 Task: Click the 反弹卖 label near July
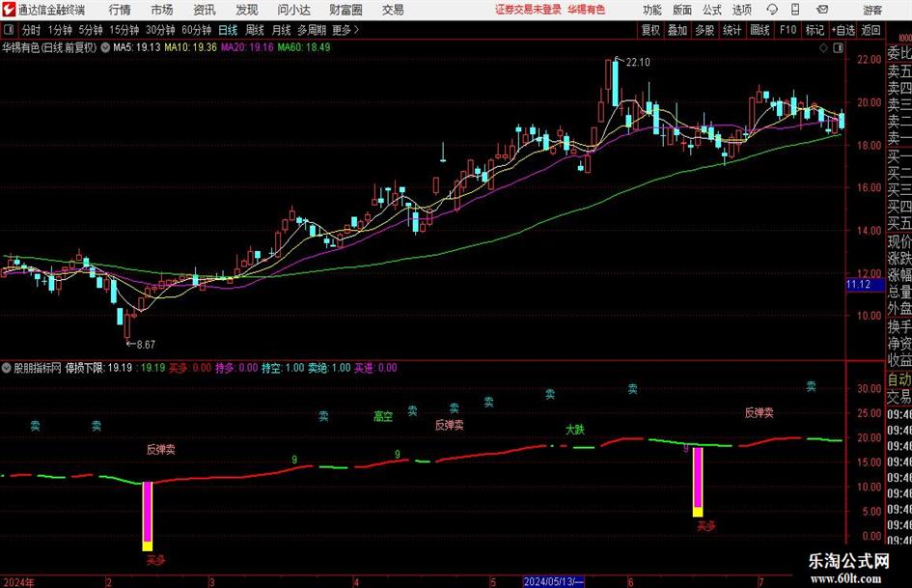point(759,413)
